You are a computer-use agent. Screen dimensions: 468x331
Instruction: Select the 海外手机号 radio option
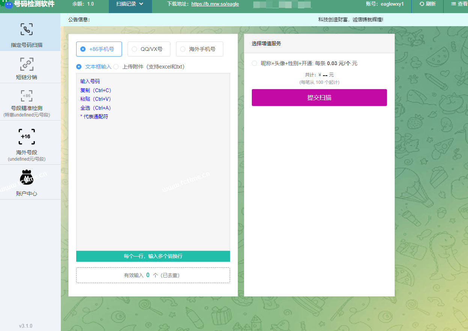(183, 49)
